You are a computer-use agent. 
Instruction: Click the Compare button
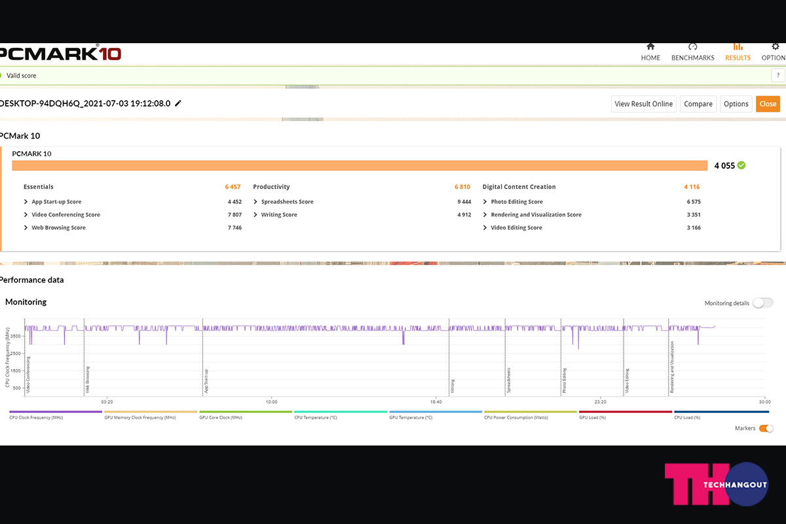pos(698,104)
